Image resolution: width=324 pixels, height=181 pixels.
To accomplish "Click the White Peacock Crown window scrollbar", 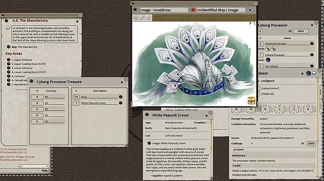I will click(x=211, y=148).
